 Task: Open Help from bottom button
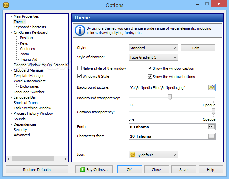tap(211, 170)
